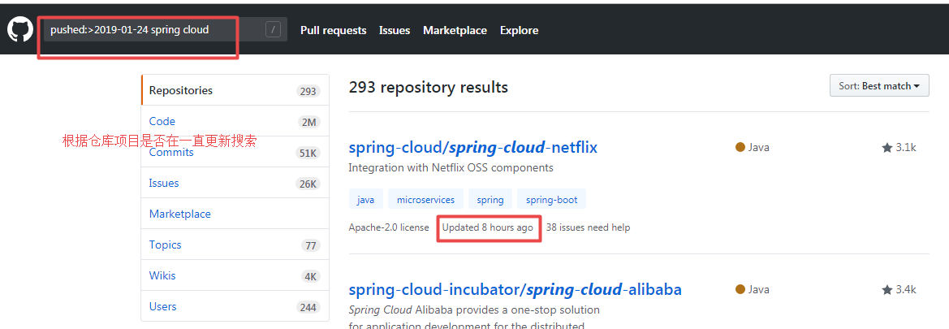Go to Marketplace in top navigation
The image size is (949, 329).
455,30
